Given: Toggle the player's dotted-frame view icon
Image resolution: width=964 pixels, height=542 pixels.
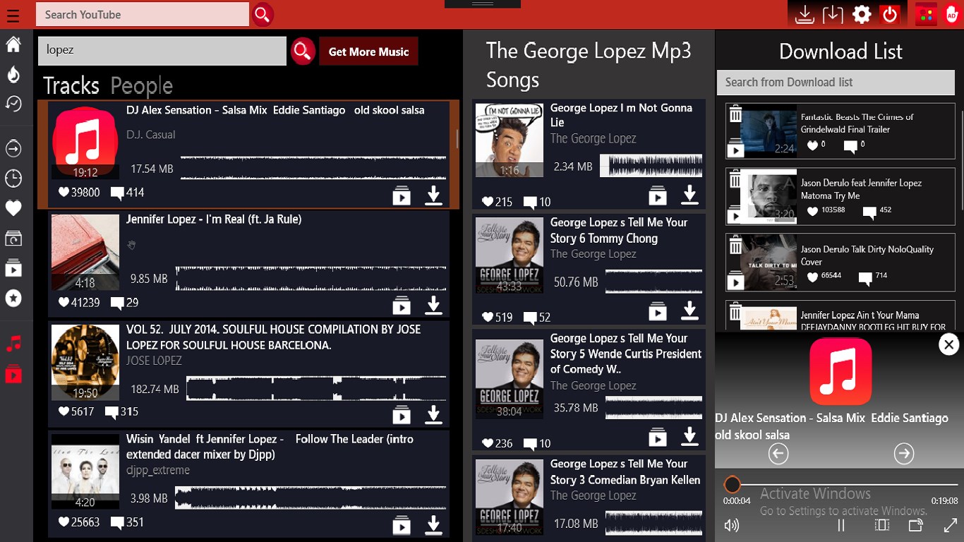Looking at the screenshot, I should (x=881, y=525).
